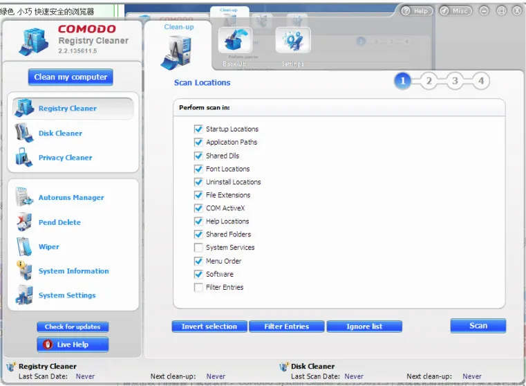Open Autoruns Manager from sidebar
Image resolution: width=526 pixels, height=386 pixels.
click(71, 197)
